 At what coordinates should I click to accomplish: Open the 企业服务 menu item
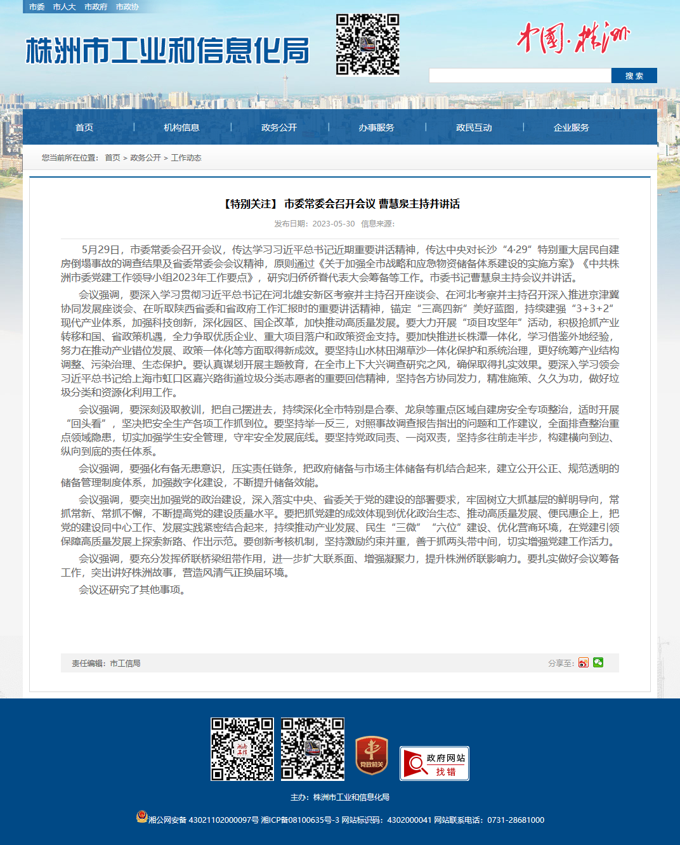(x=571, y=128)
